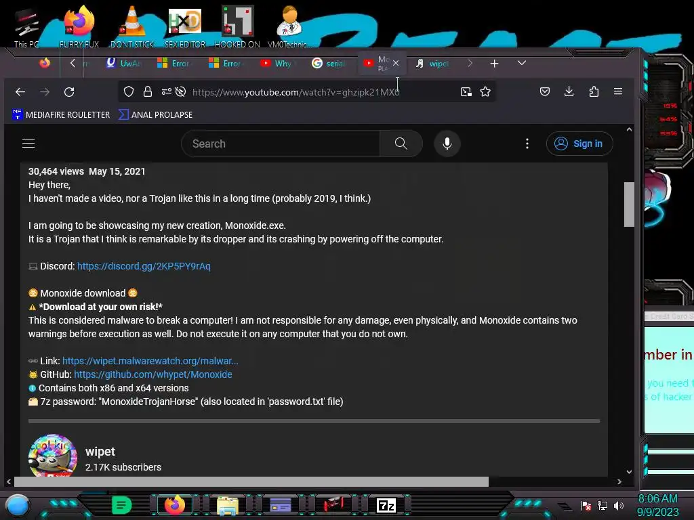Viewport: 694px width, 520px height.
Task: Open the FURRY FUX Firefox desktop shortcut
Action: click(x=79, y=26)
